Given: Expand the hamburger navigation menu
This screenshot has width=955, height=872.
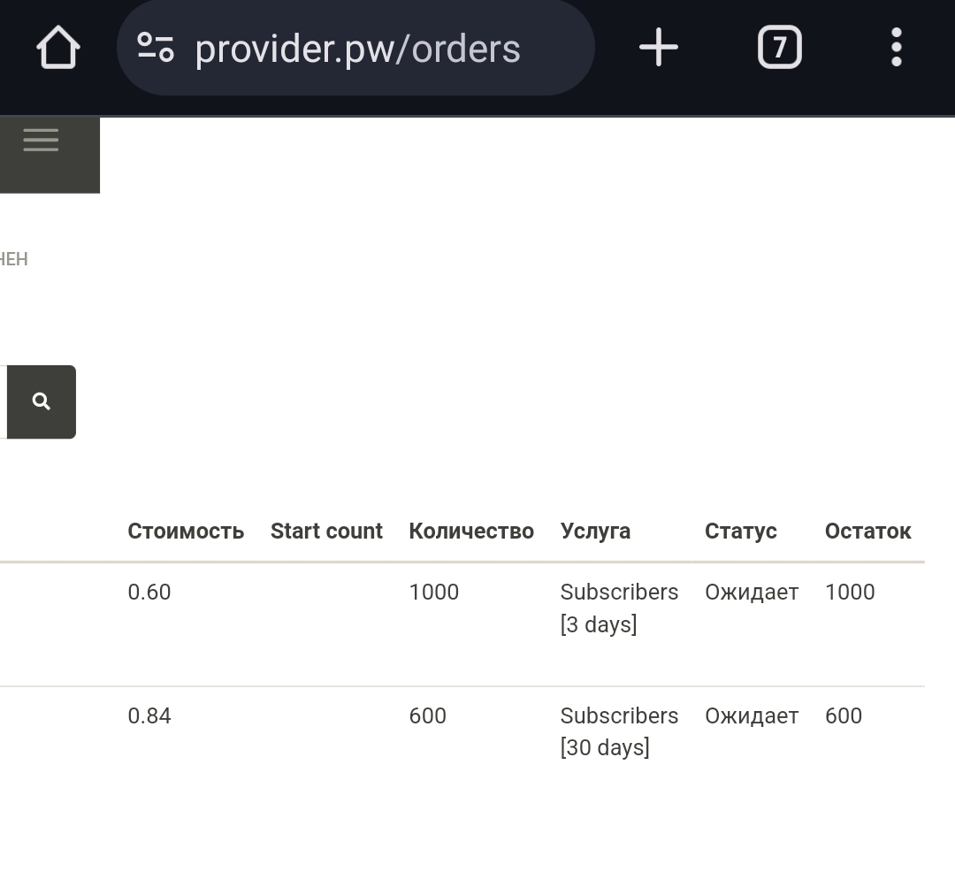Looking at the screenshot, I should click(x=41, y=141).
